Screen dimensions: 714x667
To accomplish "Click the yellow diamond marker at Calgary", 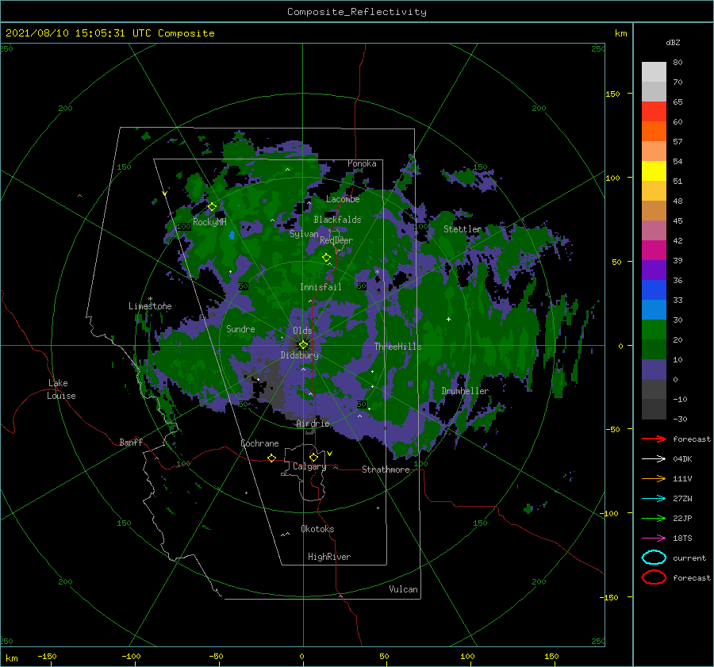I will tap(313, 457).
